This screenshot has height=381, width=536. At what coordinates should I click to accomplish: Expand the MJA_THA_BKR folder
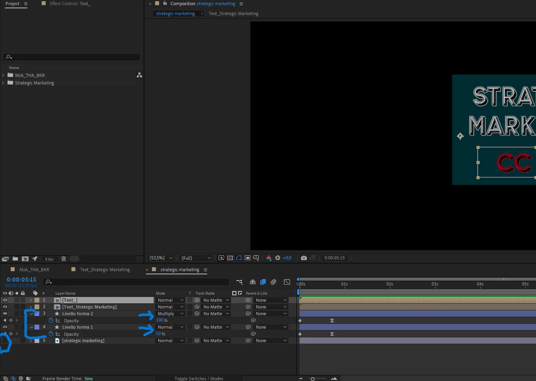(x=3, y=75)
